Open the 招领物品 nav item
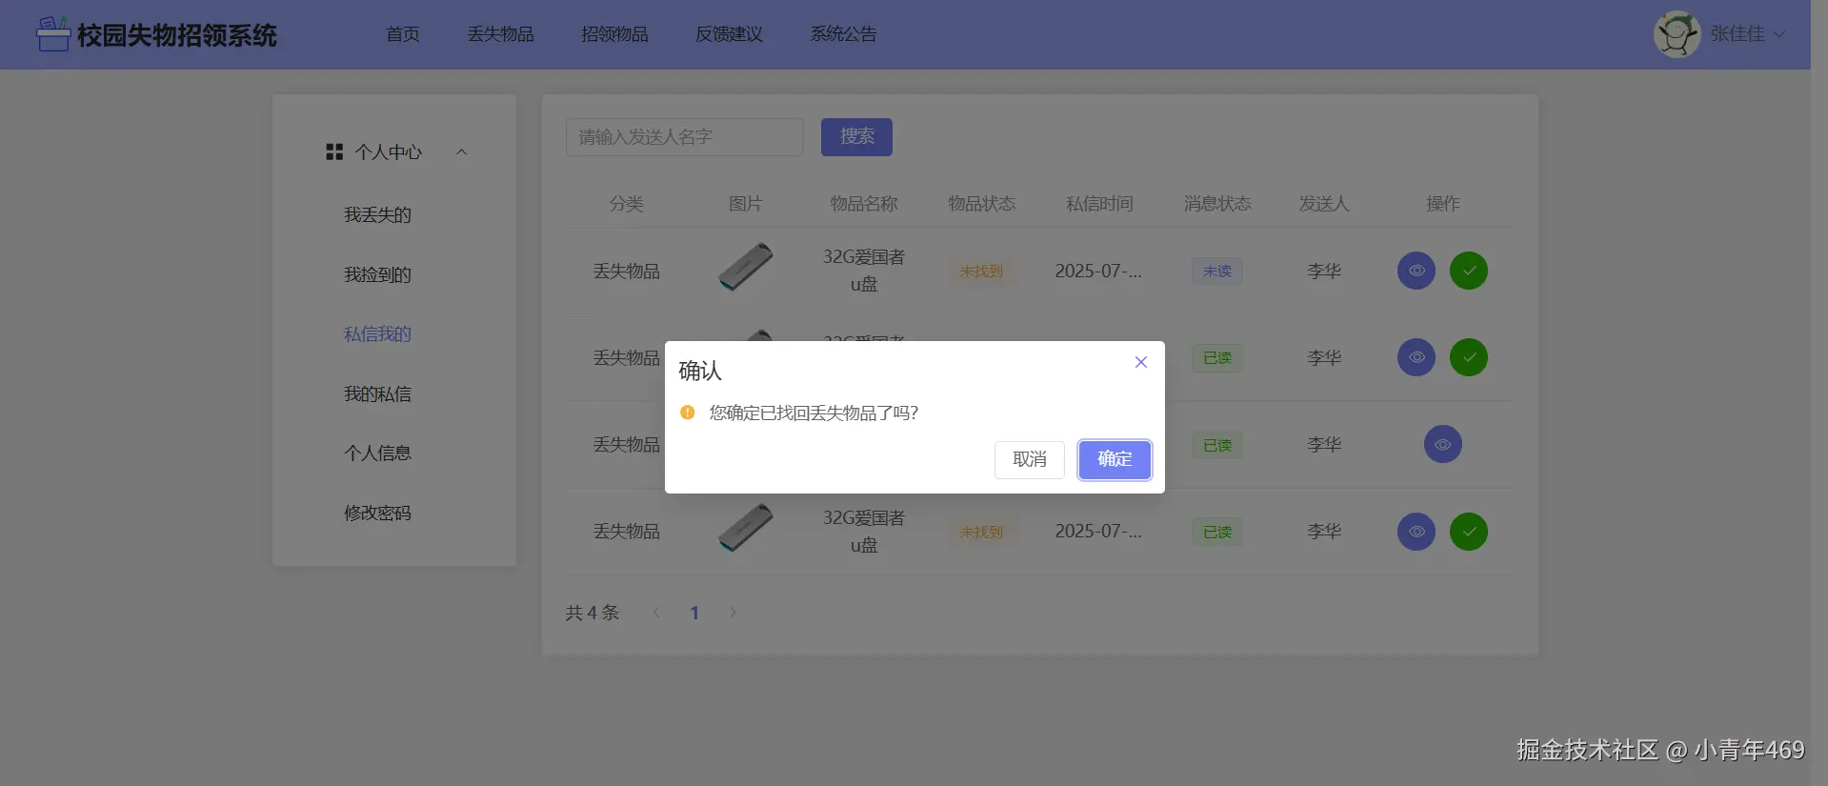The image size is (1828, 786). click(614, 34)
